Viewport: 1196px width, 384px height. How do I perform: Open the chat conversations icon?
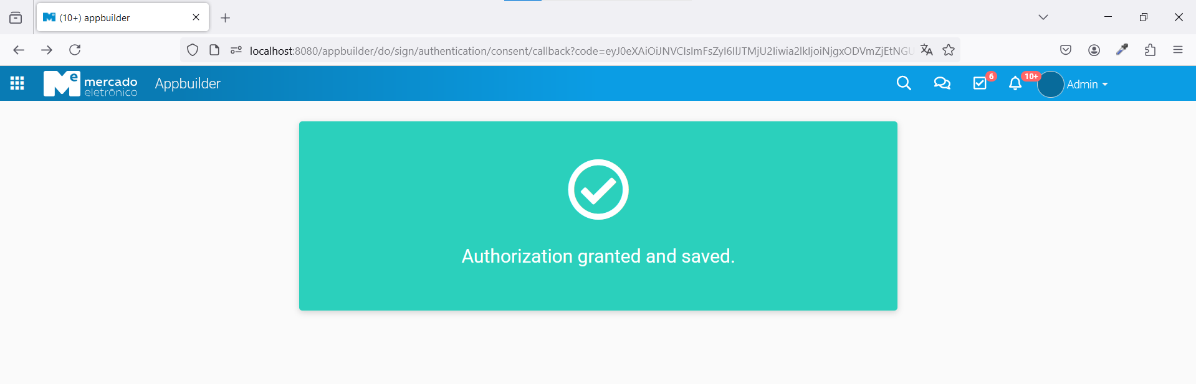pyautogui.click(x=942, y=83)
